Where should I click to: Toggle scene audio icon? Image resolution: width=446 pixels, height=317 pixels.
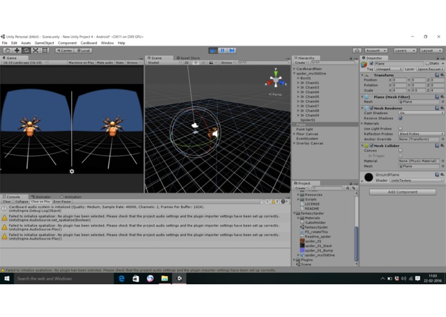tap(203, 62)
